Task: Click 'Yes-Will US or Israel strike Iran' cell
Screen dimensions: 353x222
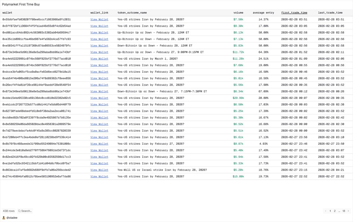Action: [x=162, y=170]
